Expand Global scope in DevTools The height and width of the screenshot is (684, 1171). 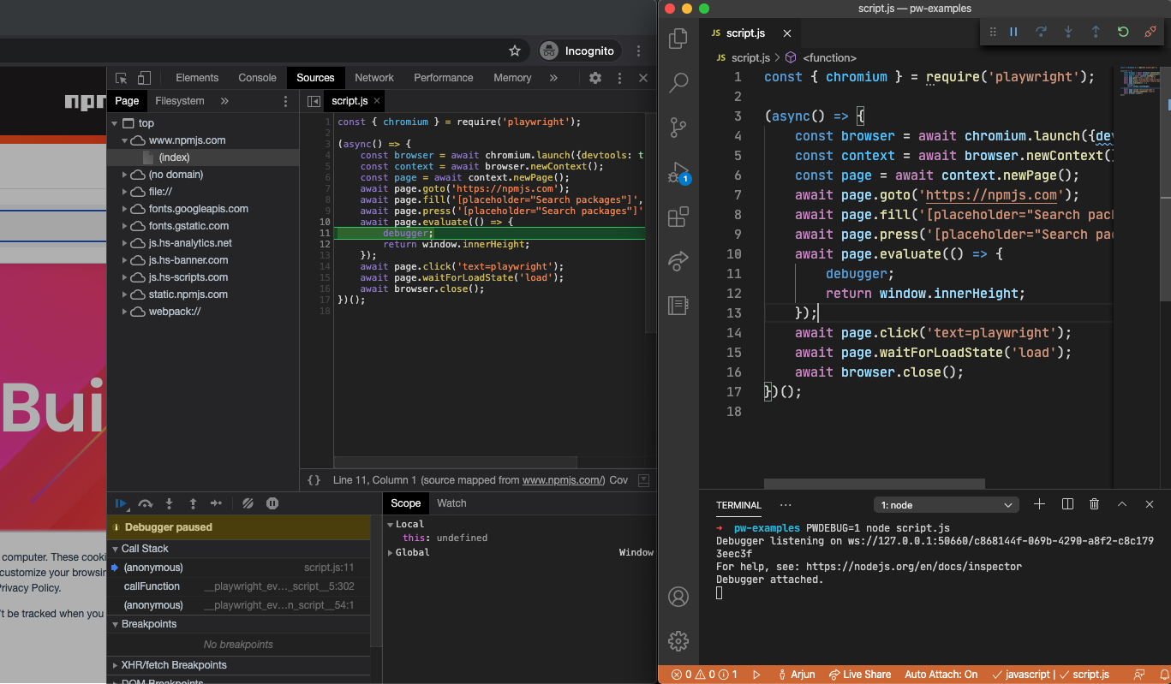[x=391, y=553]
